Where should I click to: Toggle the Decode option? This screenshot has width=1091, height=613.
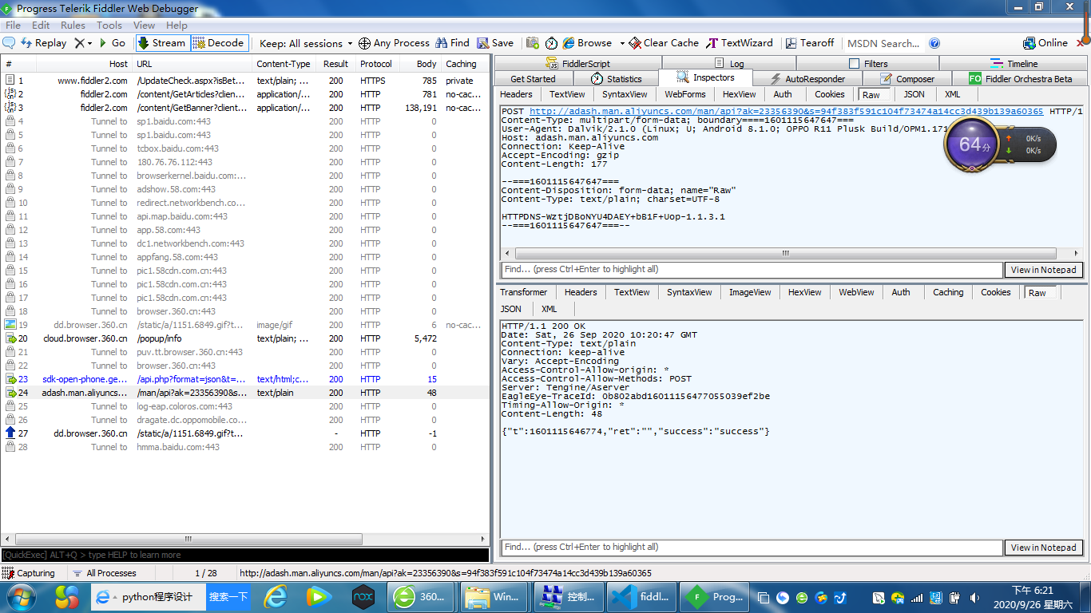click(219, 43)
